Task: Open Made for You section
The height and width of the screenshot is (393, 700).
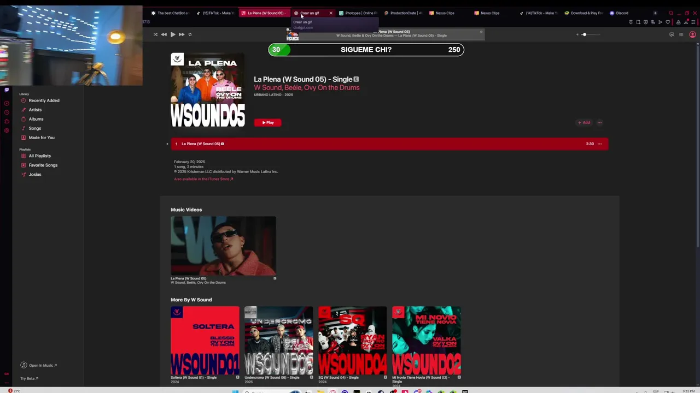Action: [x=42, y=138]
